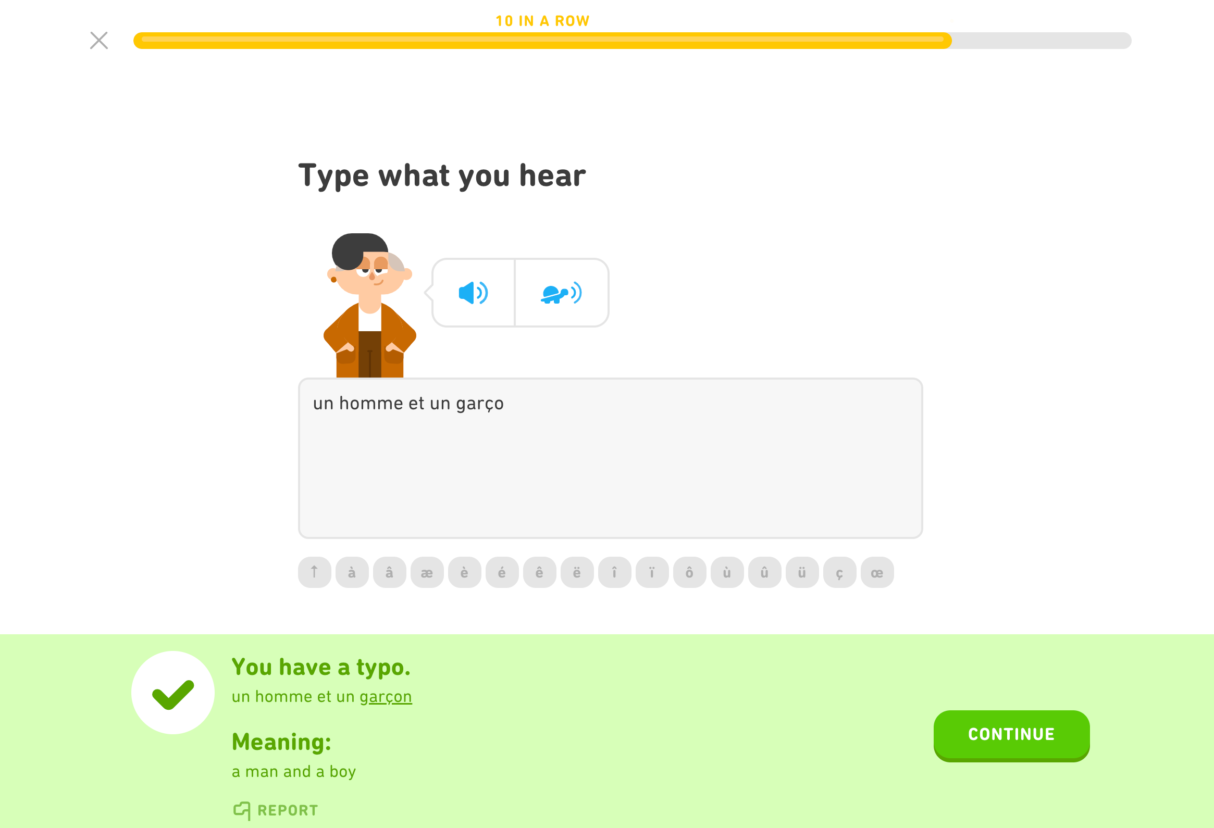Close the lesson with the X icon
Image resolution: width=1214 pixels, height=828 pixels.
[98, 40]
